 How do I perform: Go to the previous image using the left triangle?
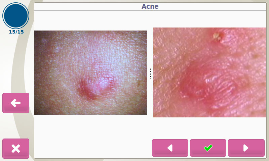(x=170, y=148)
